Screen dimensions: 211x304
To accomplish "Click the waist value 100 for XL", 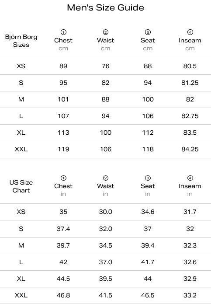I will coord(106,133).
